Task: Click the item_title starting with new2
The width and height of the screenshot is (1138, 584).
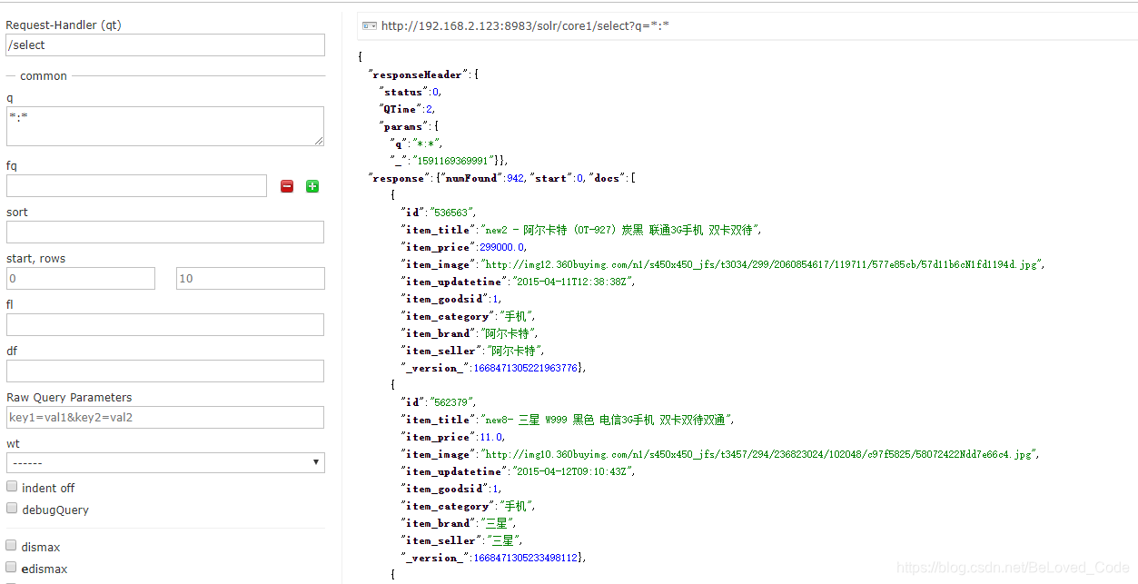Action: coord(619,230)
